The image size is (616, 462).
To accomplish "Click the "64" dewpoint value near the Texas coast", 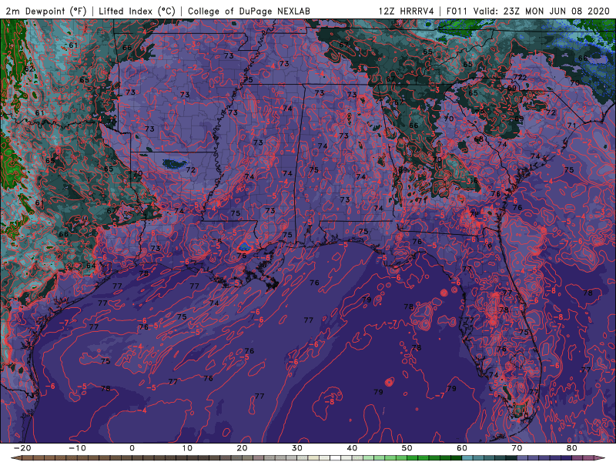I will point(91,266).
